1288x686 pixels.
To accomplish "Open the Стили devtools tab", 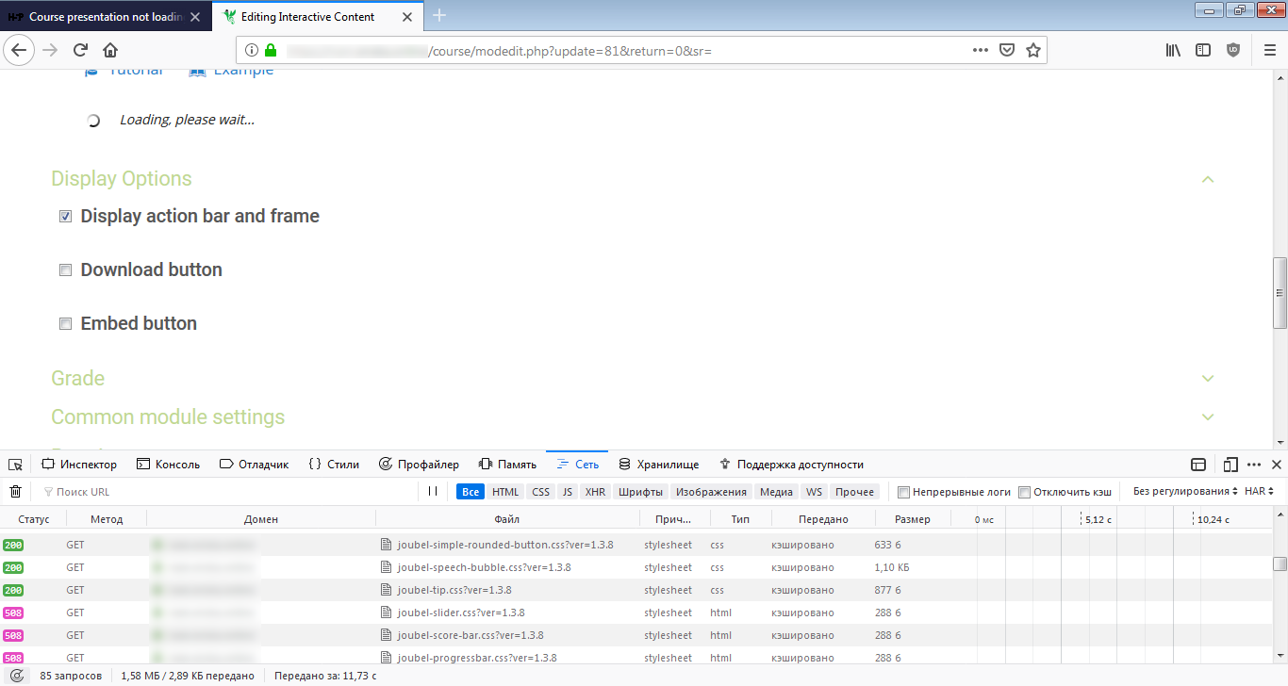I will click(334, 465).
